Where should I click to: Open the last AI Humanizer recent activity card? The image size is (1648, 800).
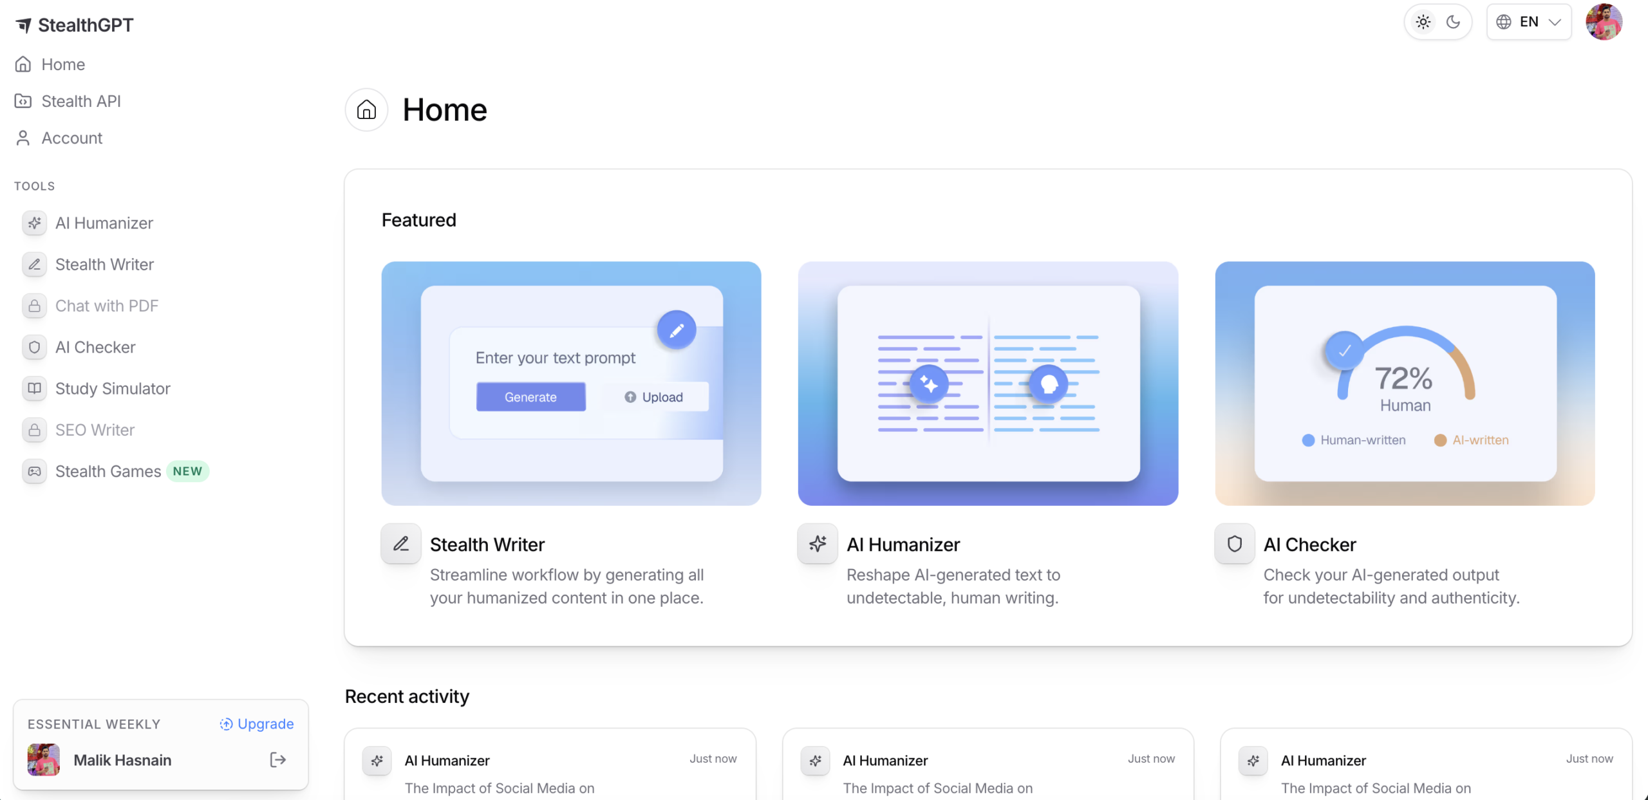point(1426,764)
